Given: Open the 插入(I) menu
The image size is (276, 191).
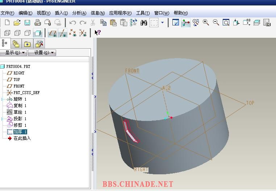Looking at the screenshot, I should 61,13.
